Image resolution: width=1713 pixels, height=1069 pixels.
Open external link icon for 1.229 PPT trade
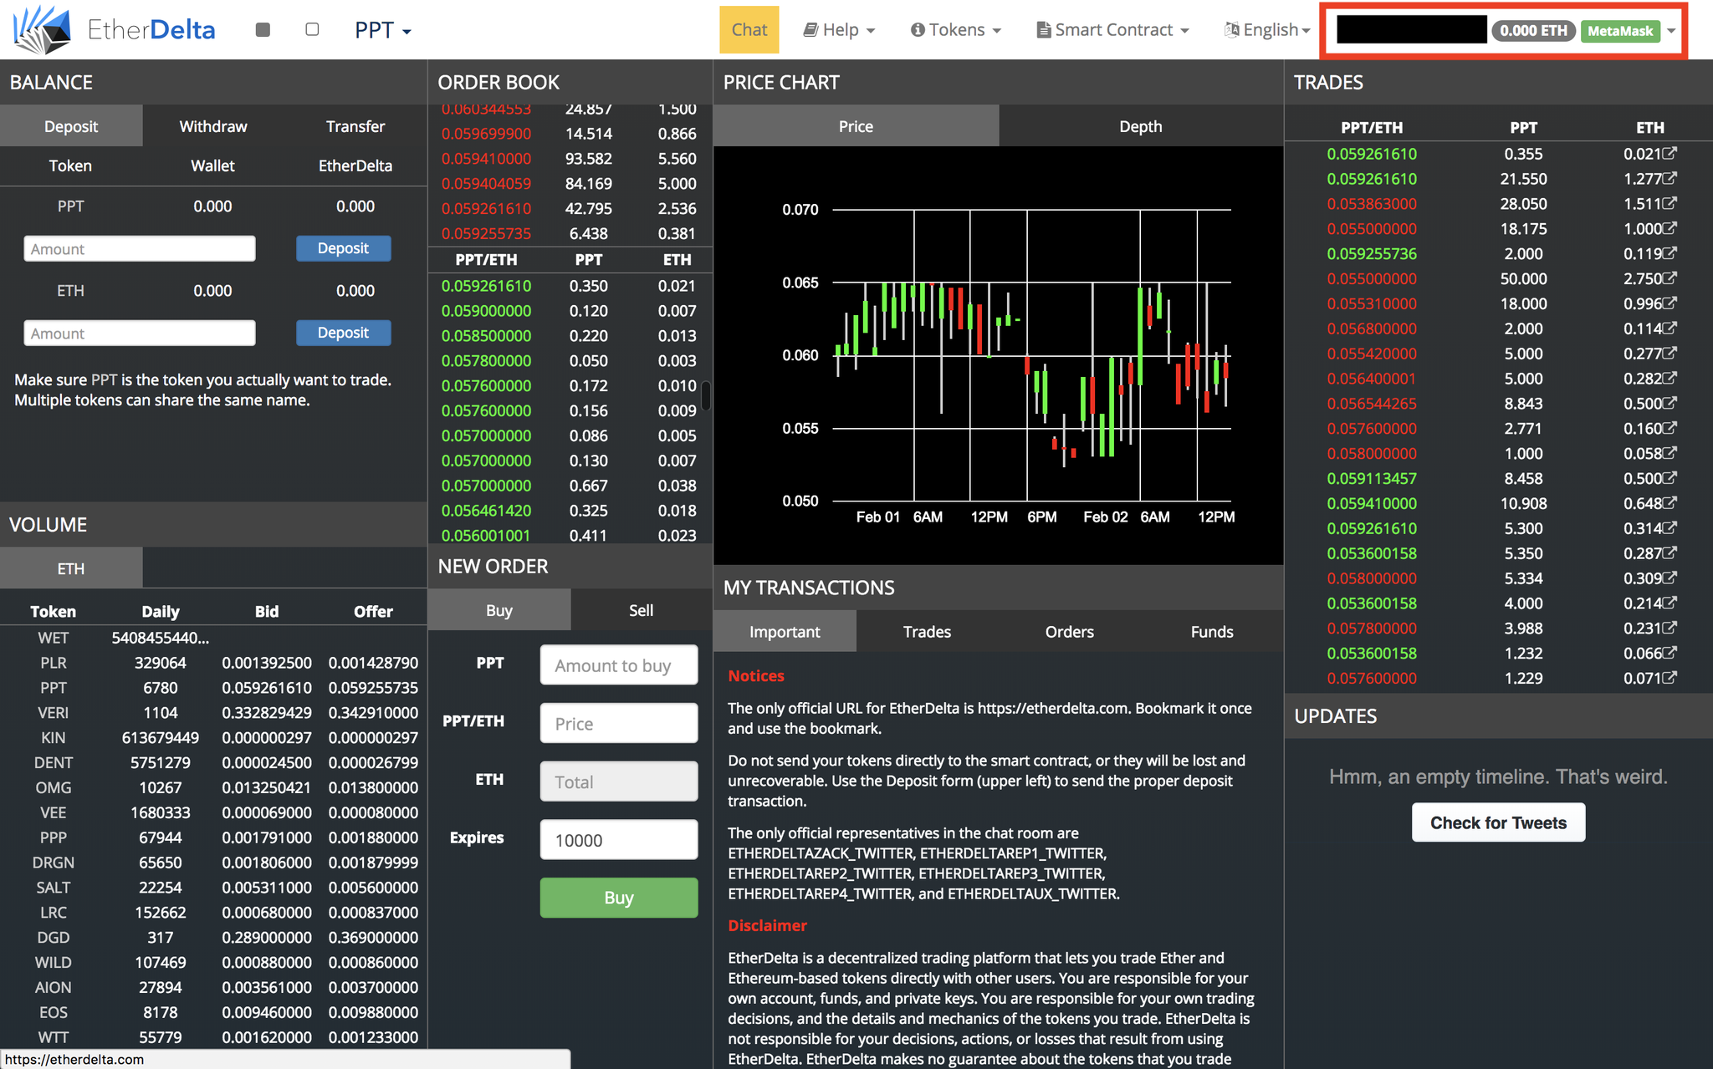point(1670,678)
